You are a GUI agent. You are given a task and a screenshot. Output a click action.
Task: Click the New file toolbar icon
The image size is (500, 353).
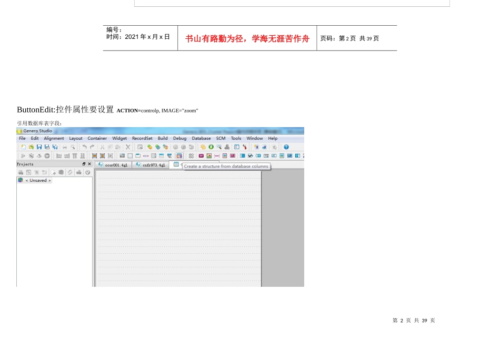[23, 147]
